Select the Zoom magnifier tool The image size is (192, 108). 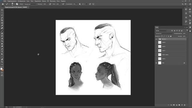tap(2, 62)
